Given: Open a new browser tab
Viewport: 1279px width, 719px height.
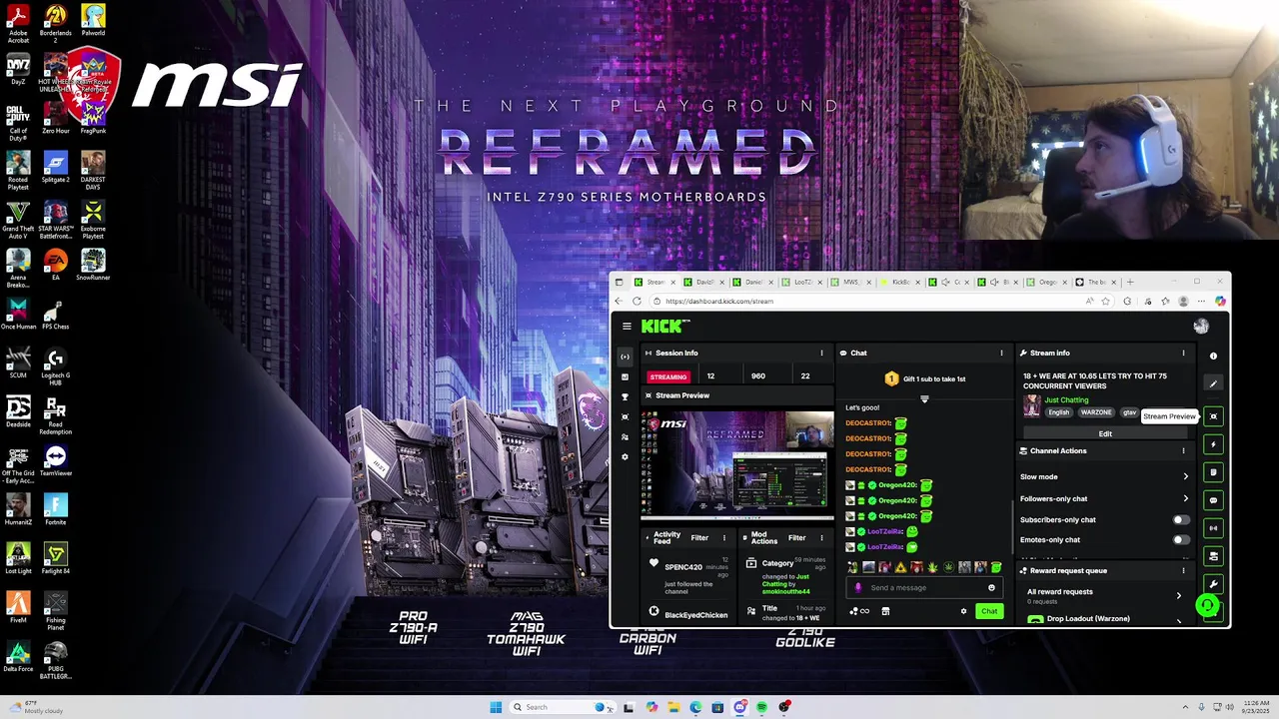Looking at the screenshot, I should (1130, 282).
